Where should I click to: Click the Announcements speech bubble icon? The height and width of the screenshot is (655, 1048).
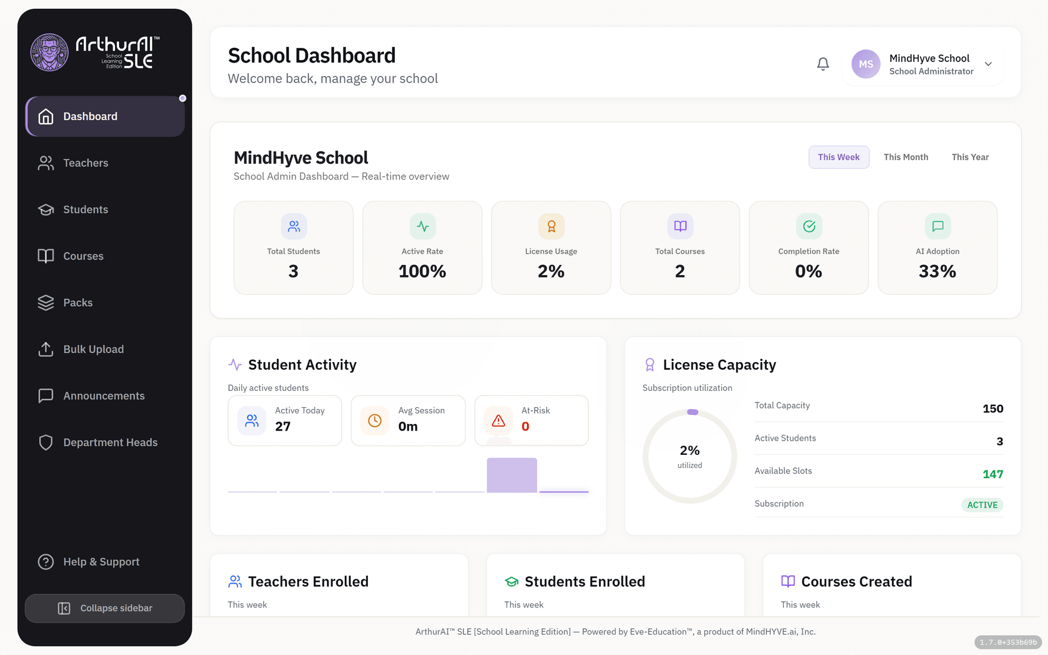(x=46, y=396)
